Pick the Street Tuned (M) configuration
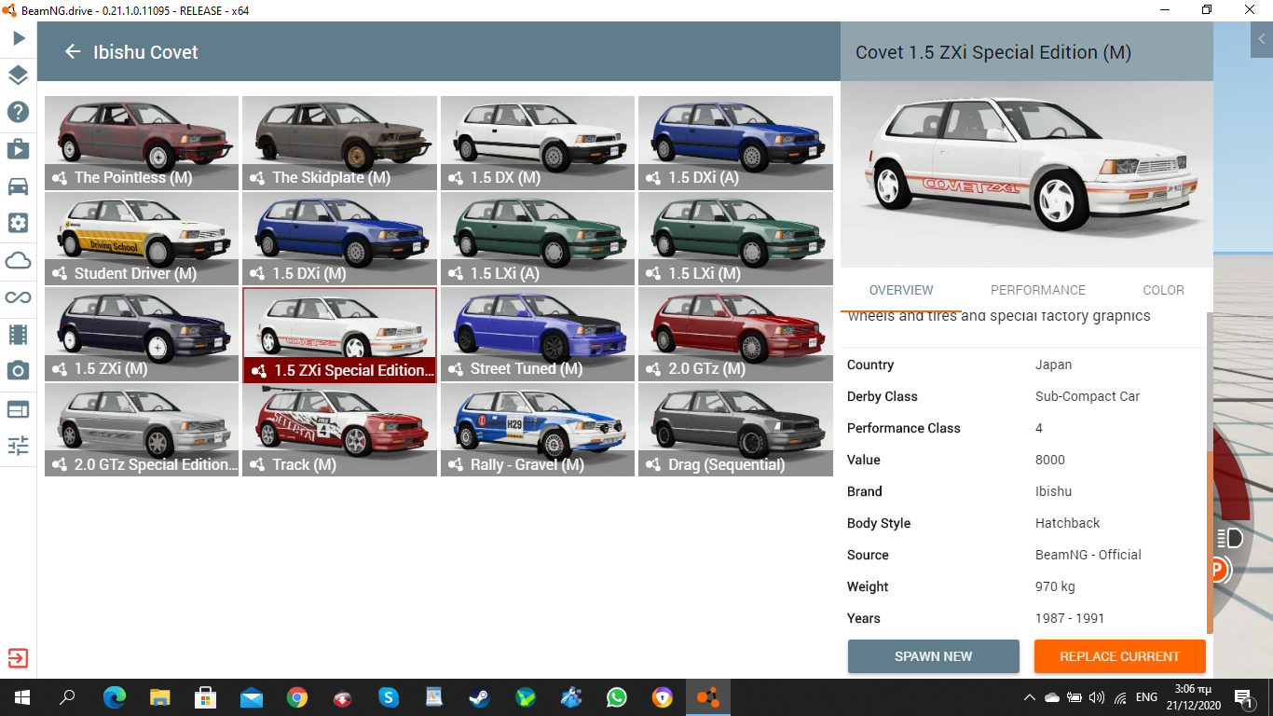 click(x=539, y=334)
